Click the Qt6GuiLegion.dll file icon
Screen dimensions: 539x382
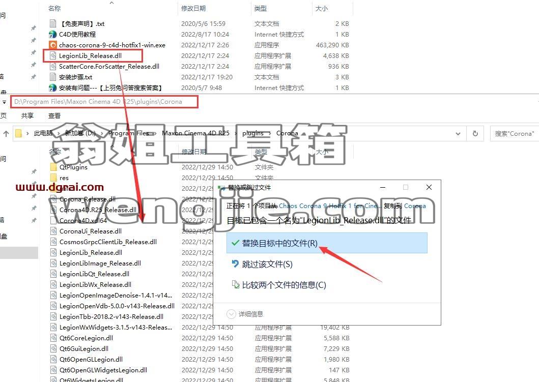tap(53, 348)
